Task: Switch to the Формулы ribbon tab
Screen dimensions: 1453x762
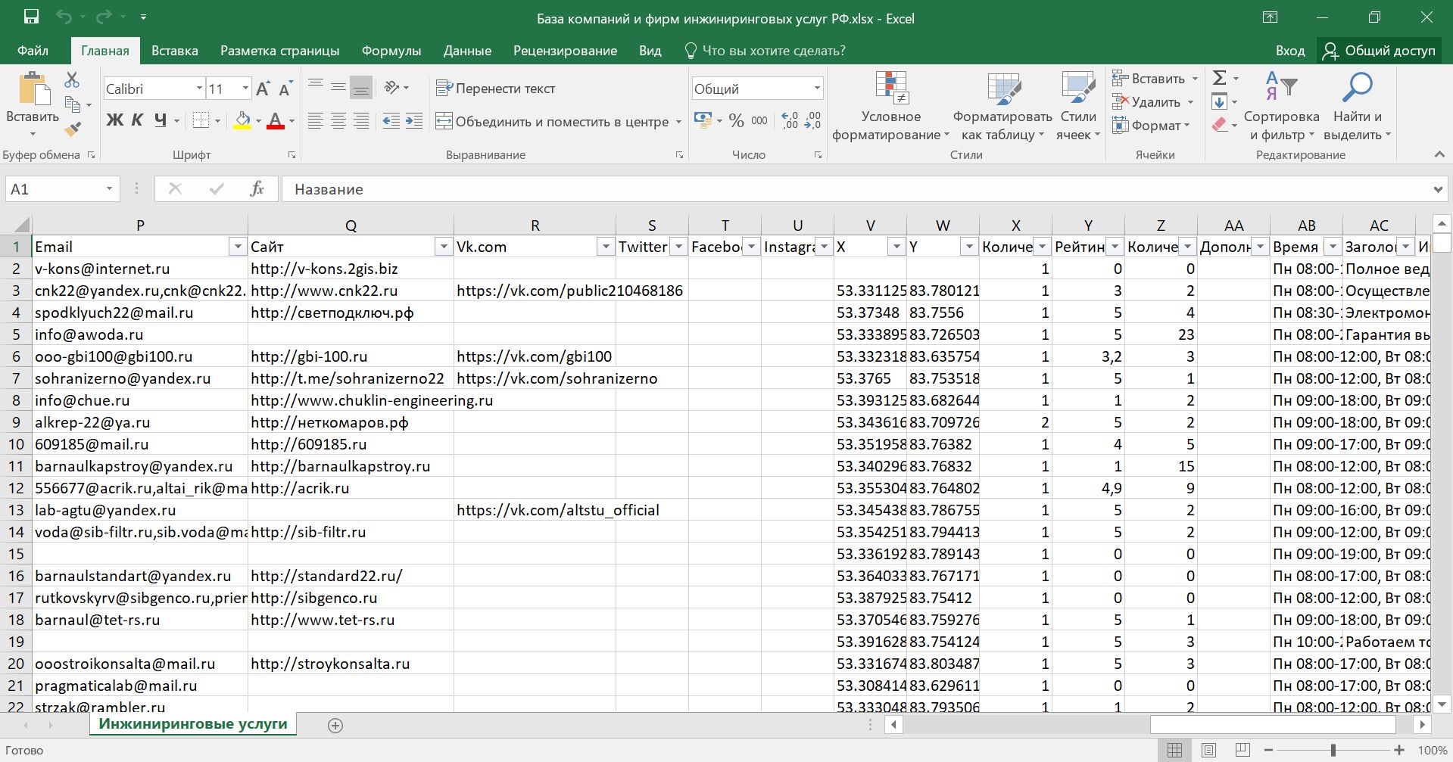Action: (391, 51)
